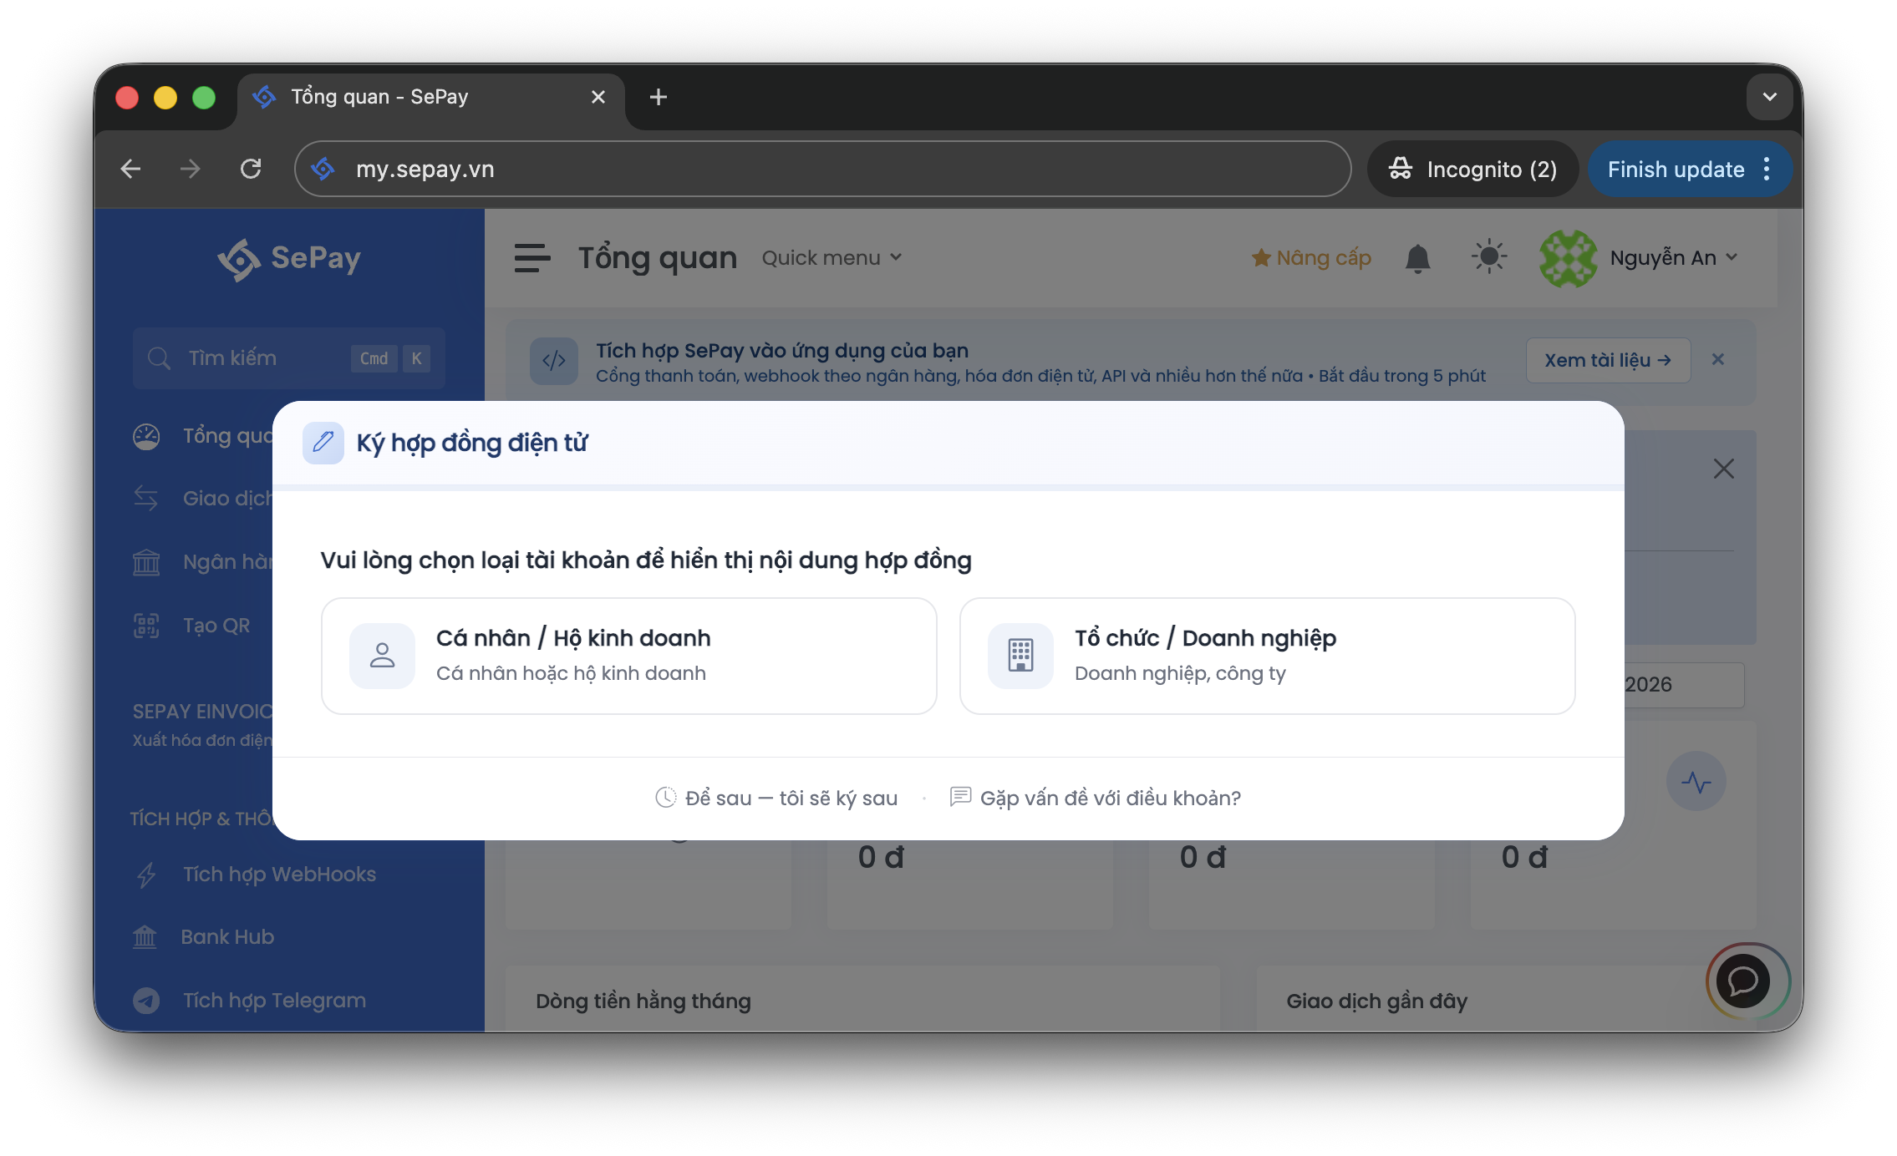This screenshot has height=1156, width=1897.
Task: Toggle light/dark theme sun icon
Action: click(1488, 257)
